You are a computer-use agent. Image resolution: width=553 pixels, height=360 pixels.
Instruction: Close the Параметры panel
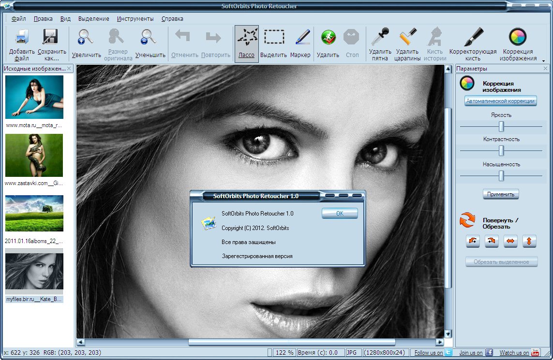[545, 69]
